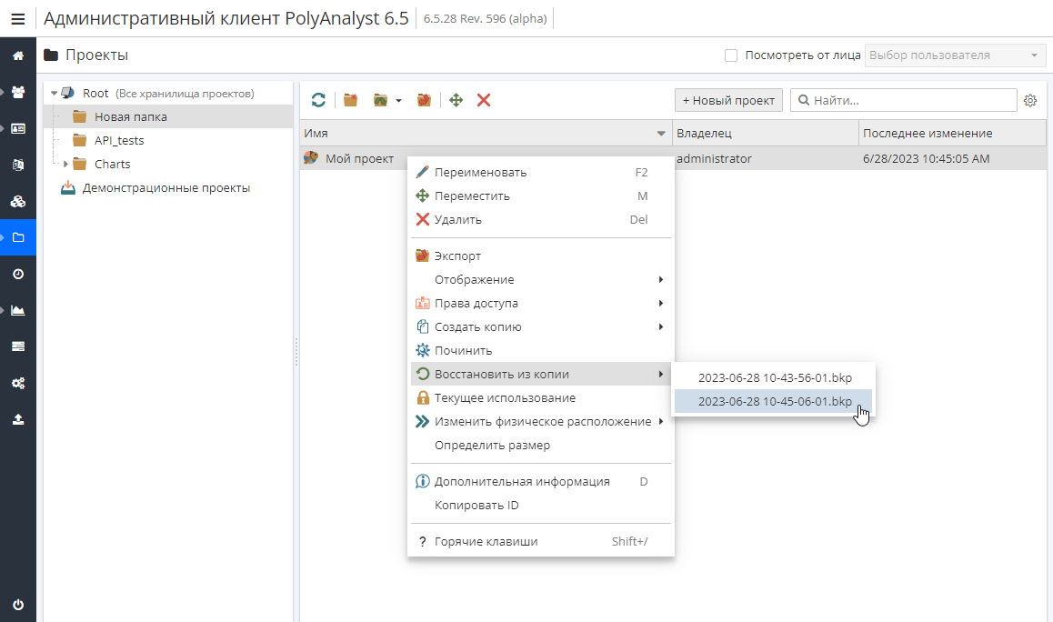
Task: Open the Users section in sidebar
Action: [18, 92]
